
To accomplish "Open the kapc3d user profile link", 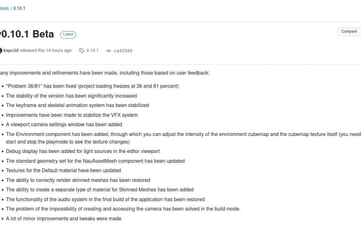I will tap(11, 51).
